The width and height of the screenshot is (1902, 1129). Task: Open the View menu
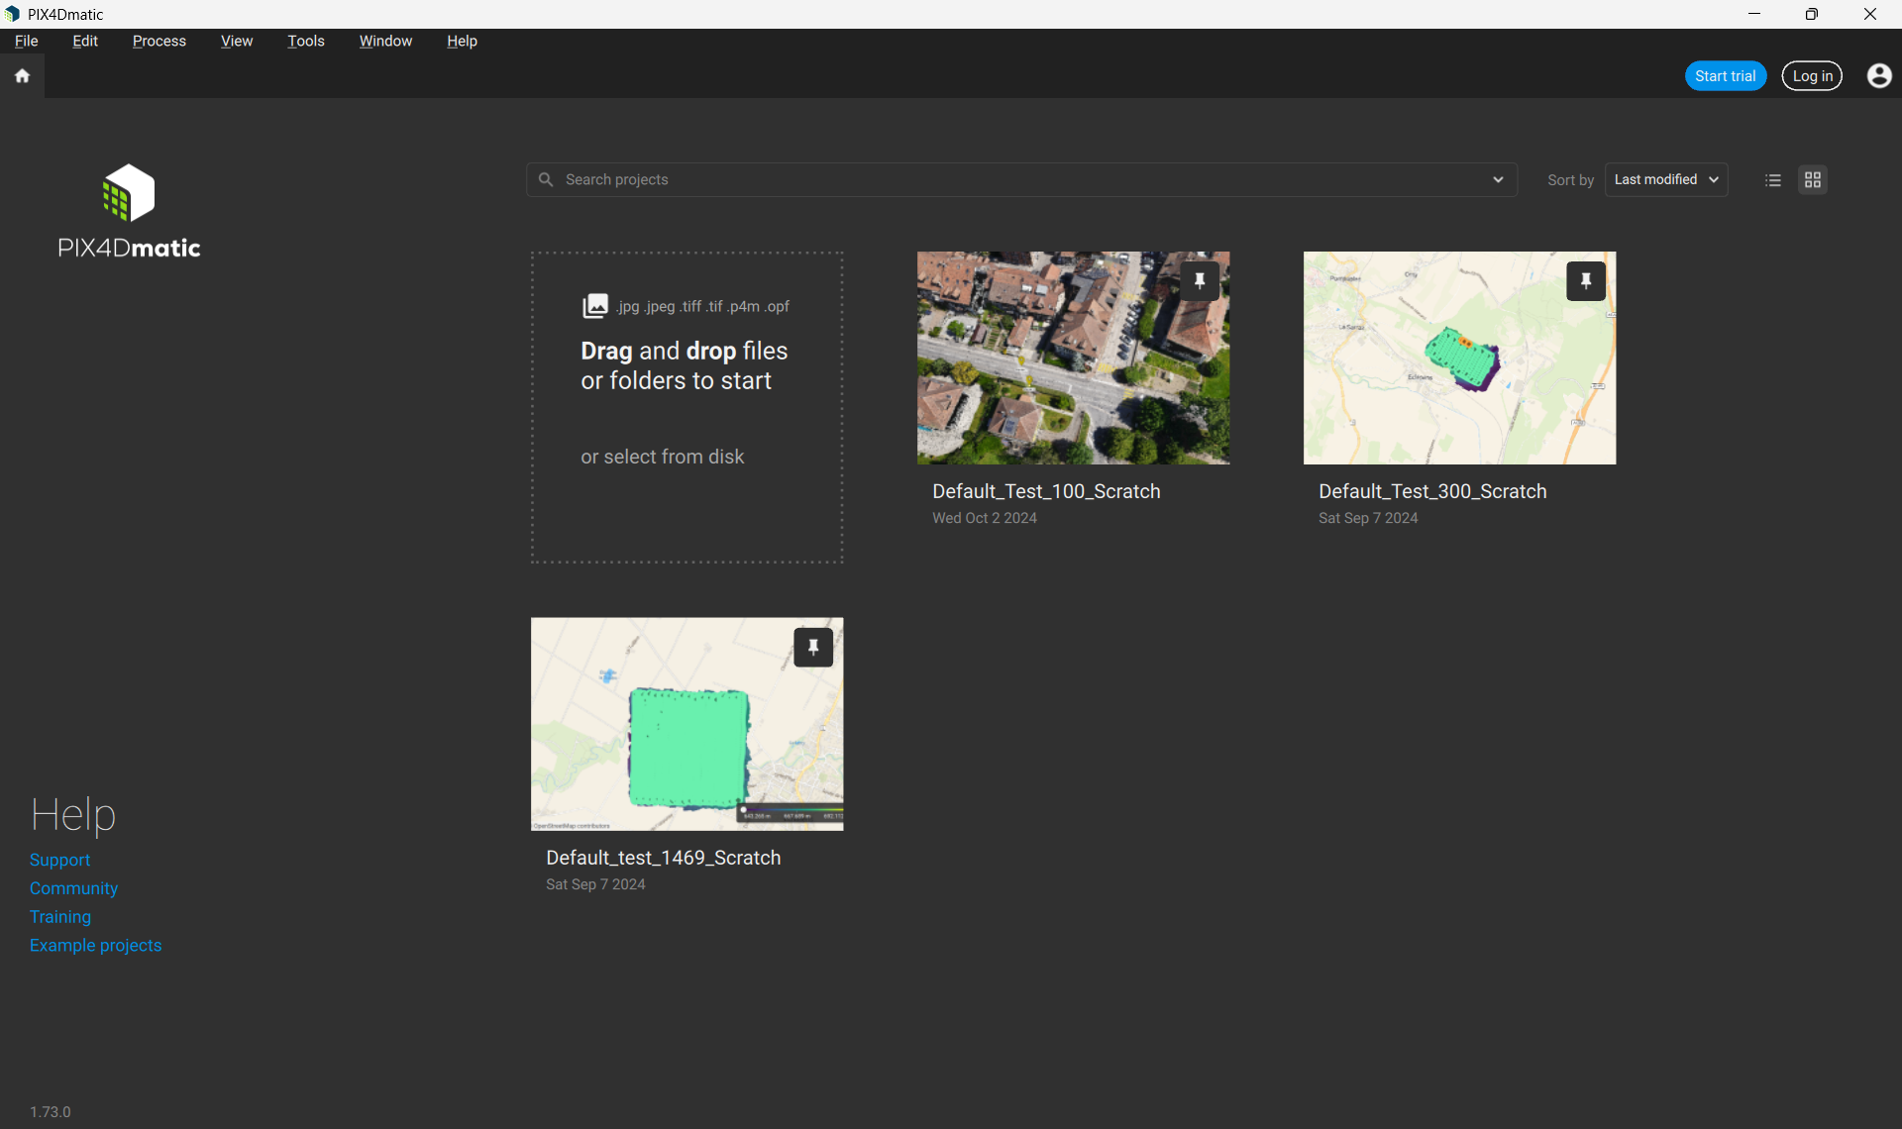237,41
